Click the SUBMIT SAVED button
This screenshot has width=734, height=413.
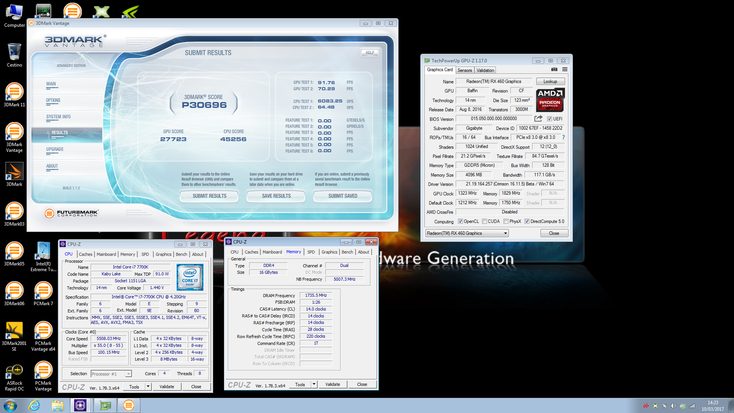[x=343, y=196]
